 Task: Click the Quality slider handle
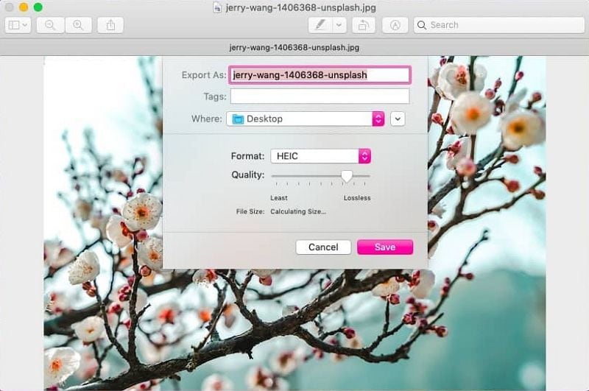(x=347, y=176)
